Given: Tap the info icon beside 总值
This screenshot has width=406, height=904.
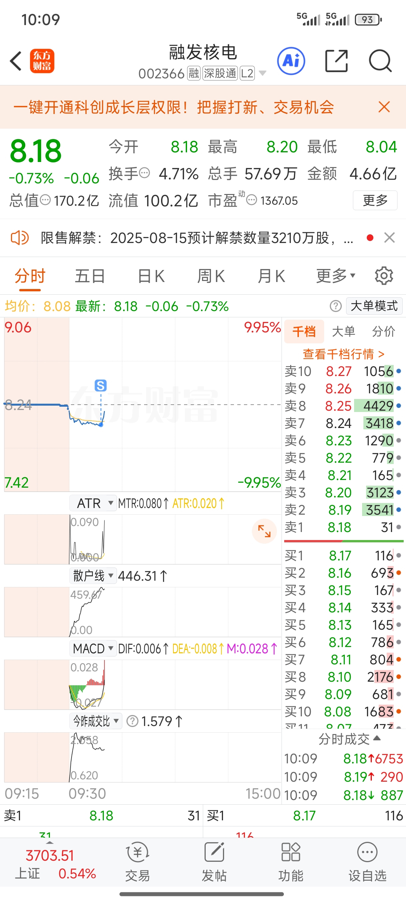Looking at the screenshot, I should 45,200.
